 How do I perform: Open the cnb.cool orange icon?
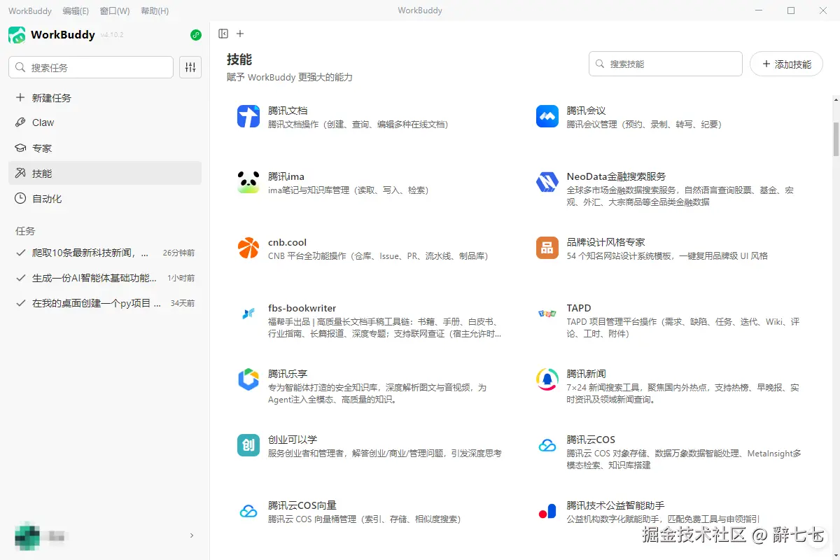pyautogui.click(x=248, y=248)
